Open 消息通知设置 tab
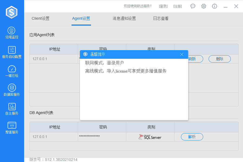 click(x=124, y=19)
